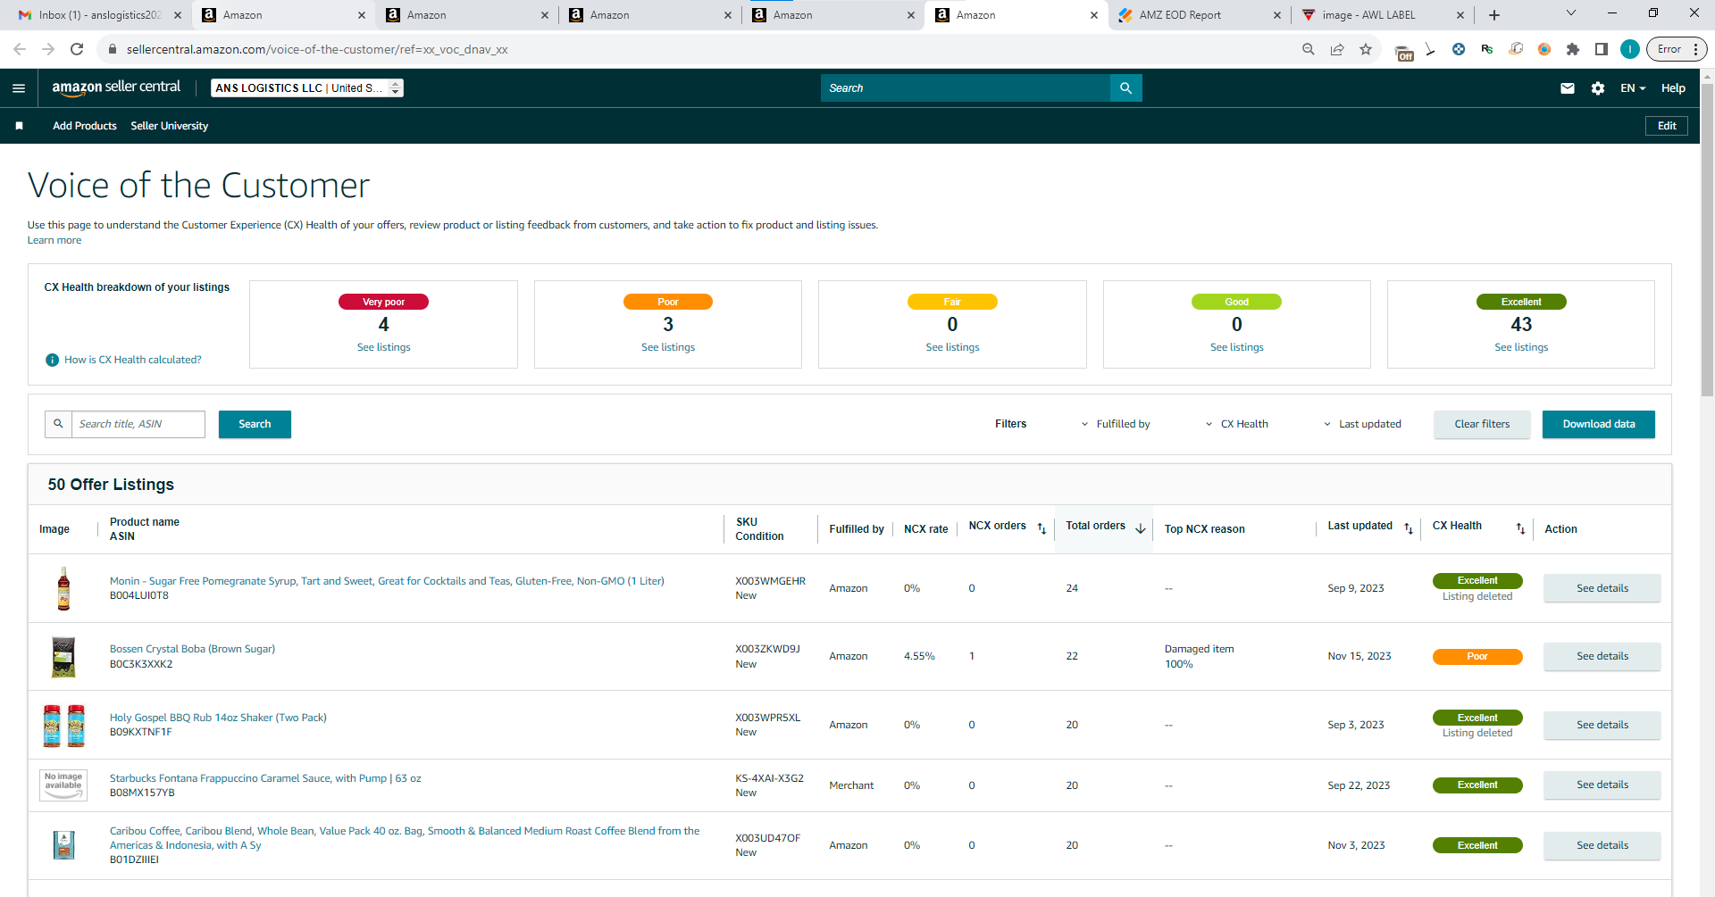Screen dimensions: 1715x897
Task: Switch to the AMZ EOD Report tab
Action: (x=1199, y=15)
